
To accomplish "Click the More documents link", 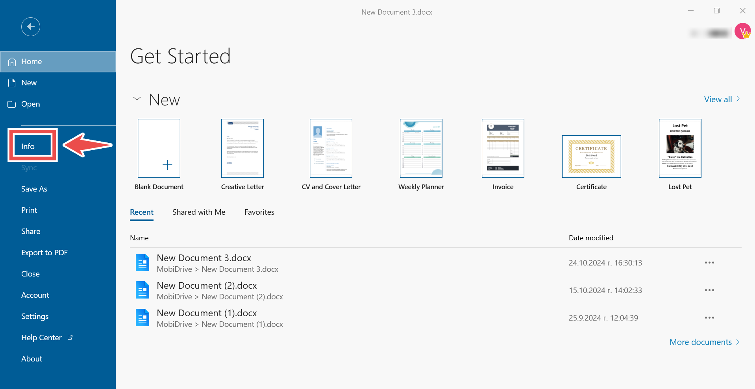I will pos(701,342).
